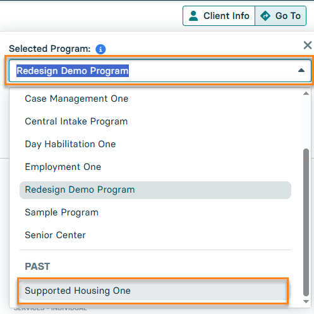The image size is (314, 314).
Task: Pick Sample Program from the list
Action: (x=155, y=212)
